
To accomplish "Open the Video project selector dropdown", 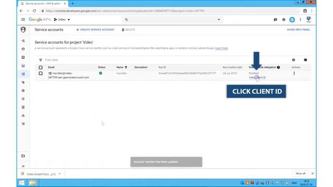I will (x=62, y=20).
